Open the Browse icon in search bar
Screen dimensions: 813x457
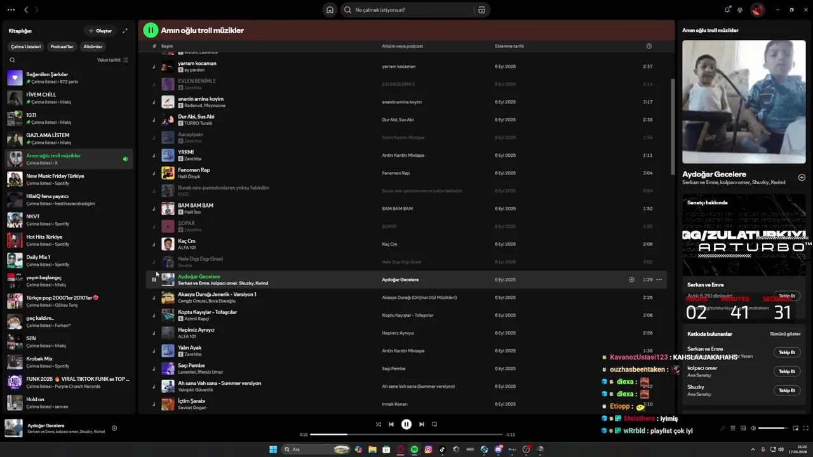[481, 10]
